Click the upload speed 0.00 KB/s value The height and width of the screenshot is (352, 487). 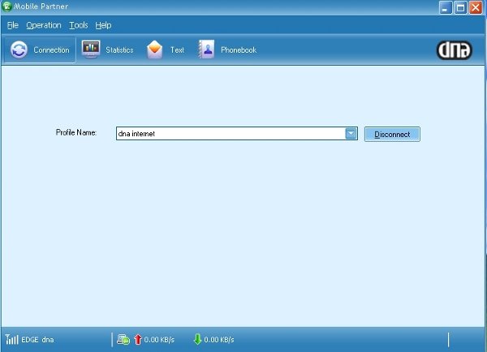[x=159, y=340]
